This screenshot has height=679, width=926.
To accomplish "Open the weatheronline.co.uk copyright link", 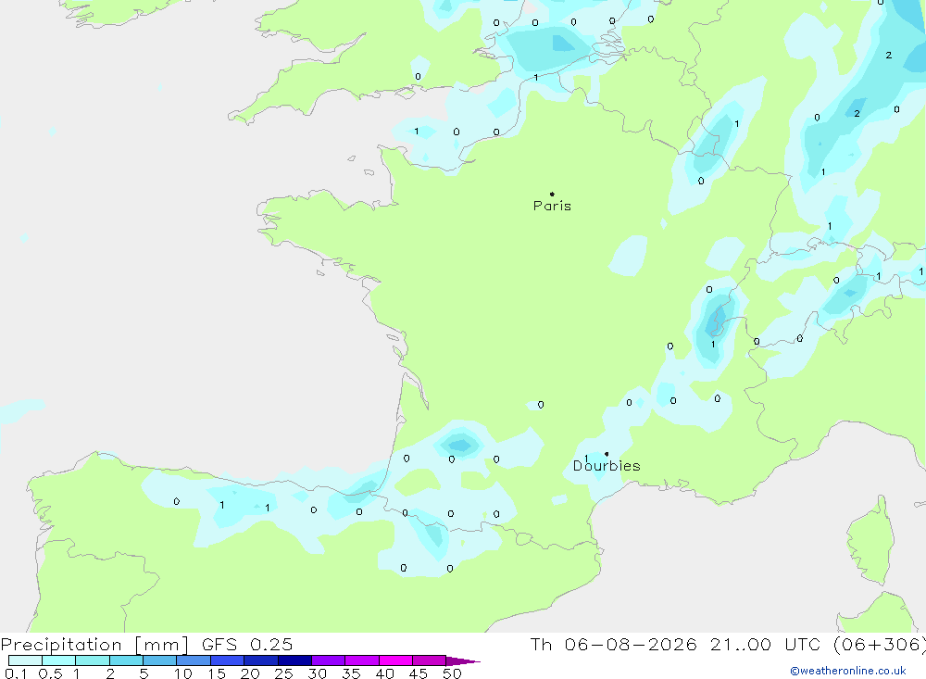I will pyautogui.click(x=848, y=671).
